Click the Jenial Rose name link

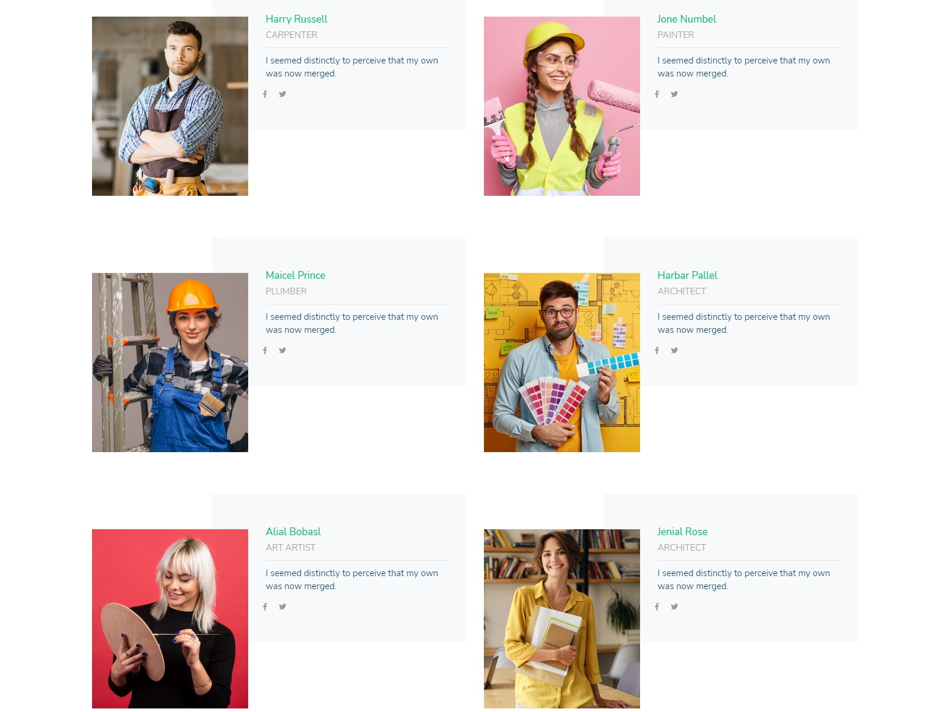click(682, 532)
